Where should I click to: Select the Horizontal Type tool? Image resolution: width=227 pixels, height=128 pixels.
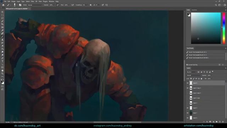pos(2,61)
